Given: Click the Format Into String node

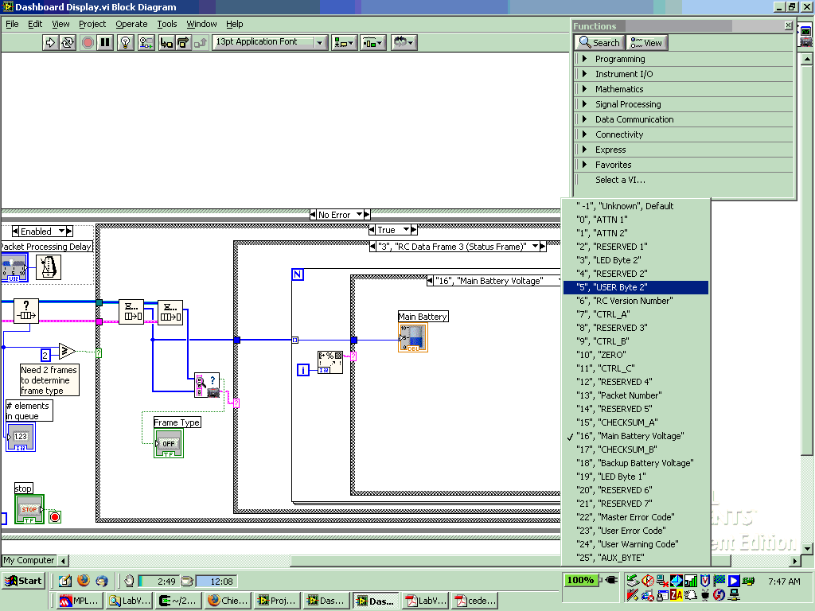Looking at the screenshot, I should click(x=330, y=362).
